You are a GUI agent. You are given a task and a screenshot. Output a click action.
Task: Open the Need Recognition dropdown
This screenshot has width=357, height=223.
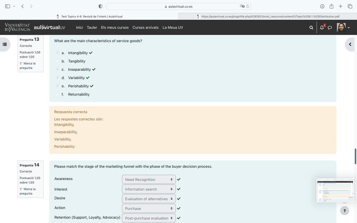149,180
